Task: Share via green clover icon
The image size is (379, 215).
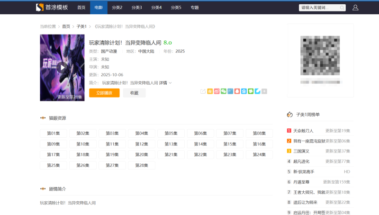Action: [251, 91]
